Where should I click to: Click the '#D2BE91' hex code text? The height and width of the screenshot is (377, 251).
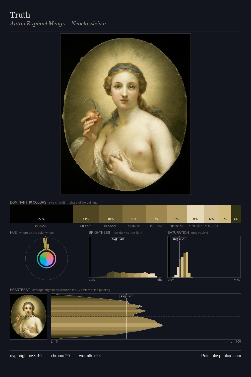pyautogui.click(x=211, y=226)
